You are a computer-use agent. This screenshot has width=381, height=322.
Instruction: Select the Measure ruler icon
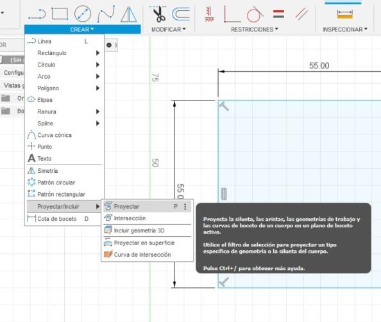coord(345,14)
